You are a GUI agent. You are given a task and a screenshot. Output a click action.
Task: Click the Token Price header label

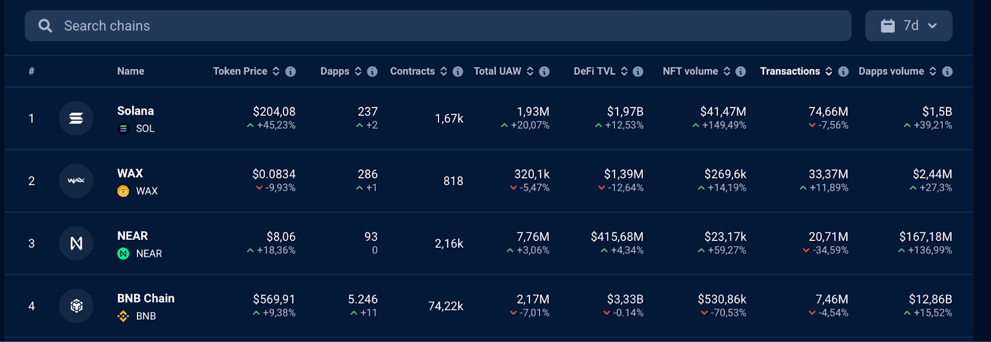pyautogui.click(x=240, y=71)
